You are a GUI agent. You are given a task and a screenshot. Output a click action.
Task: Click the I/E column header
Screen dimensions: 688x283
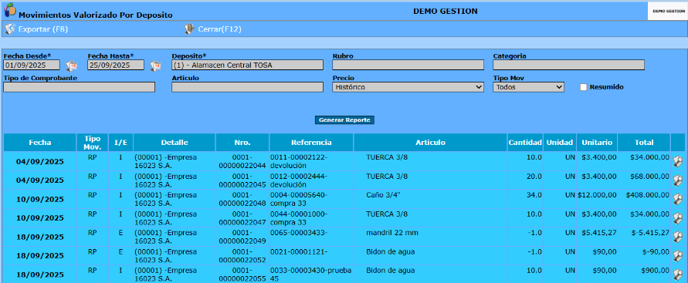(120, 143)
